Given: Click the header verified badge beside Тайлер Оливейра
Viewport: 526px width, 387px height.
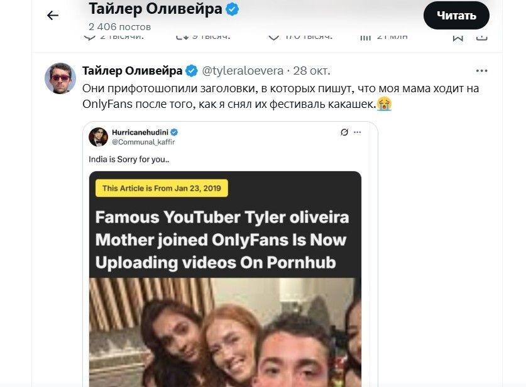Looking at the screenshot, I should (x=232, y=9).
